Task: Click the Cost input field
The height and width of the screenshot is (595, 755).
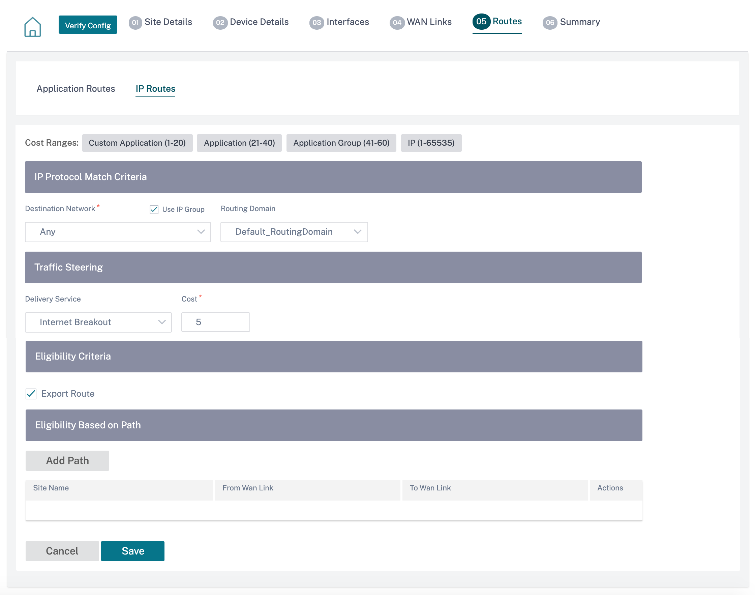Action: 215,322
